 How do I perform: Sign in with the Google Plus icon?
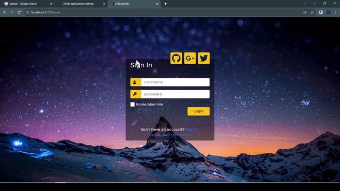tap(190, 58)
